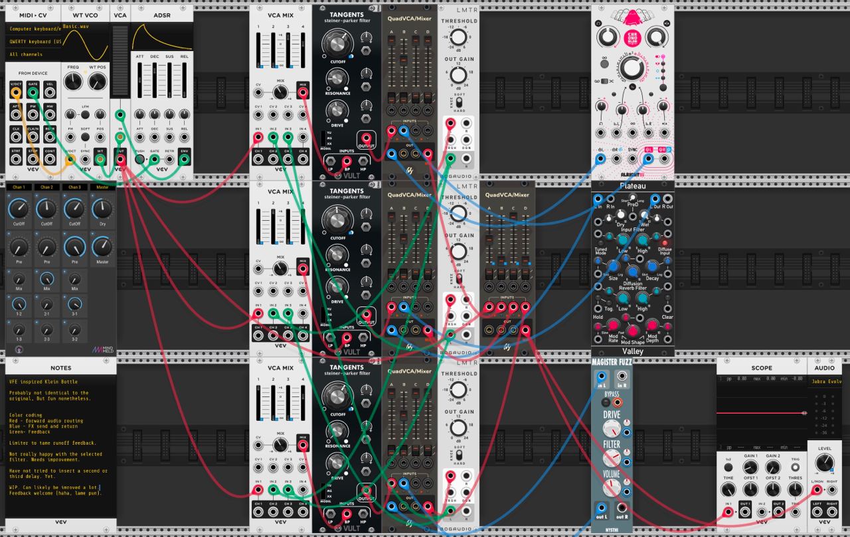The width and height of the screenshot is (850, 537).
Task: Click the VCA level slider display
Action: (x=120, y=61)
